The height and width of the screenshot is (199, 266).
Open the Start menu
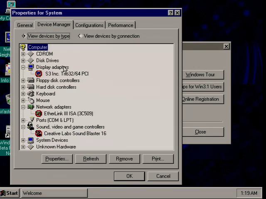click(x=10, y=193)
